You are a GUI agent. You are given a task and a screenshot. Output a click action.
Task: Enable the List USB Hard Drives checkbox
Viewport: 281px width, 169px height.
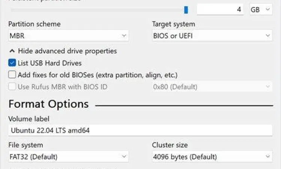pos(12,63)
